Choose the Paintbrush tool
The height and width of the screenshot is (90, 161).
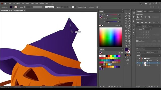click(x=129, y=23)
